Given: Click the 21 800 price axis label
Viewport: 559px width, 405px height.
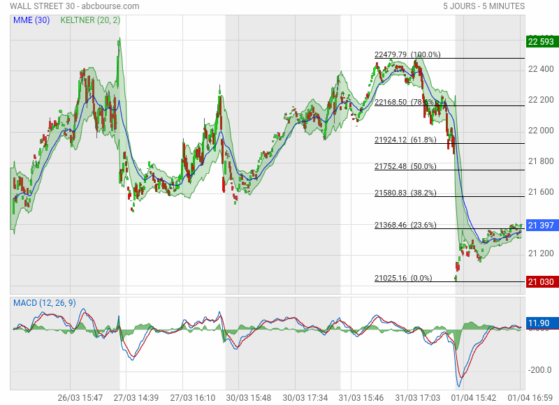Looking at the screenshot, I should coord(541,161).
